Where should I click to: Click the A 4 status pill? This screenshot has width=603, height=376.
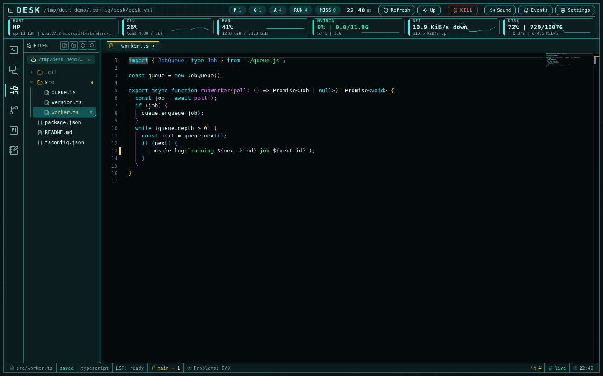pyautogui.click(x=278, y=10)
